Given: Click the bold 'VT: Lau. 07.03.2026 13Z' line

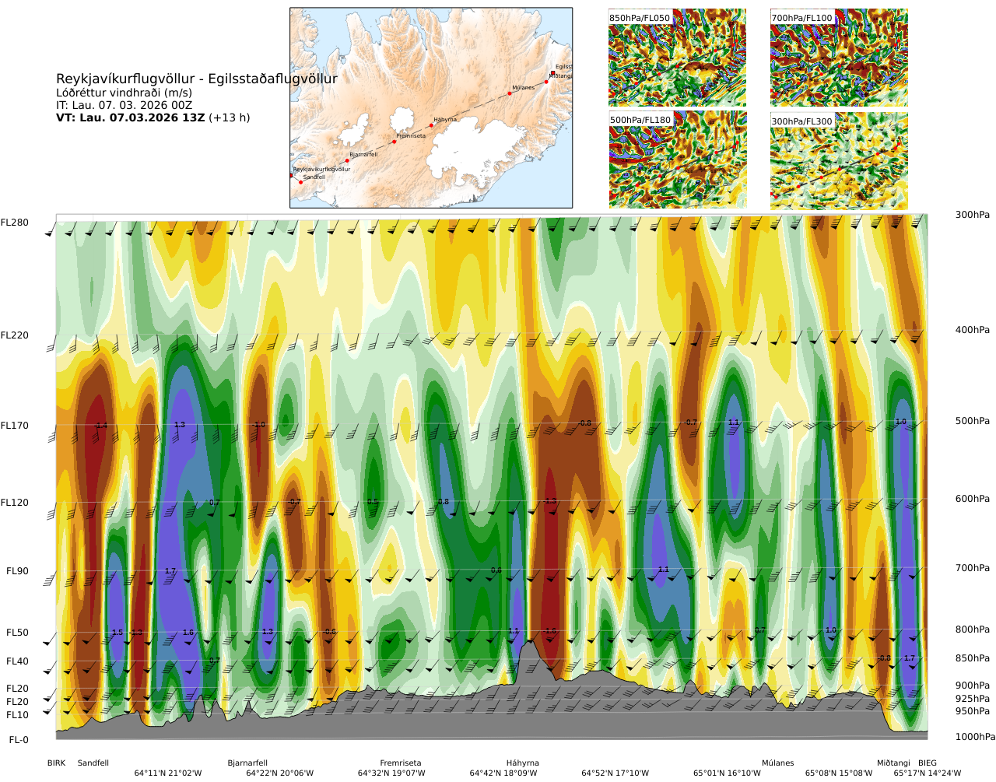Looking at the screenshot, I should coord(131,117).
